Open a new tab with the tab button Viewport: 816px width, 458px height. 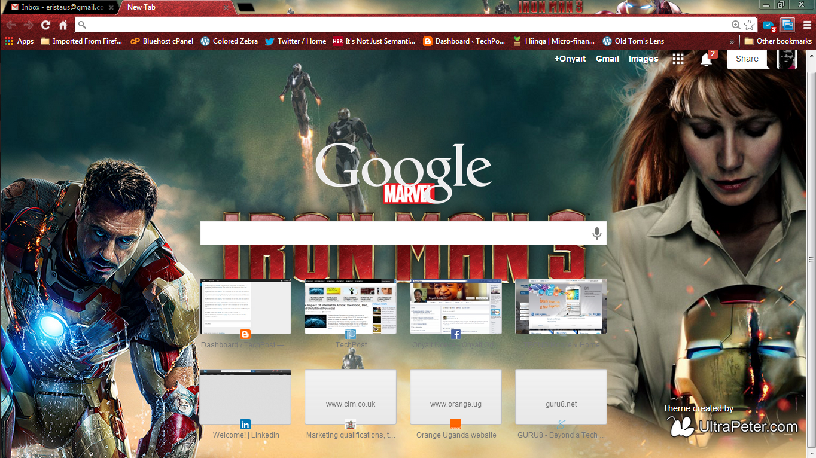(x=245, y=8)
